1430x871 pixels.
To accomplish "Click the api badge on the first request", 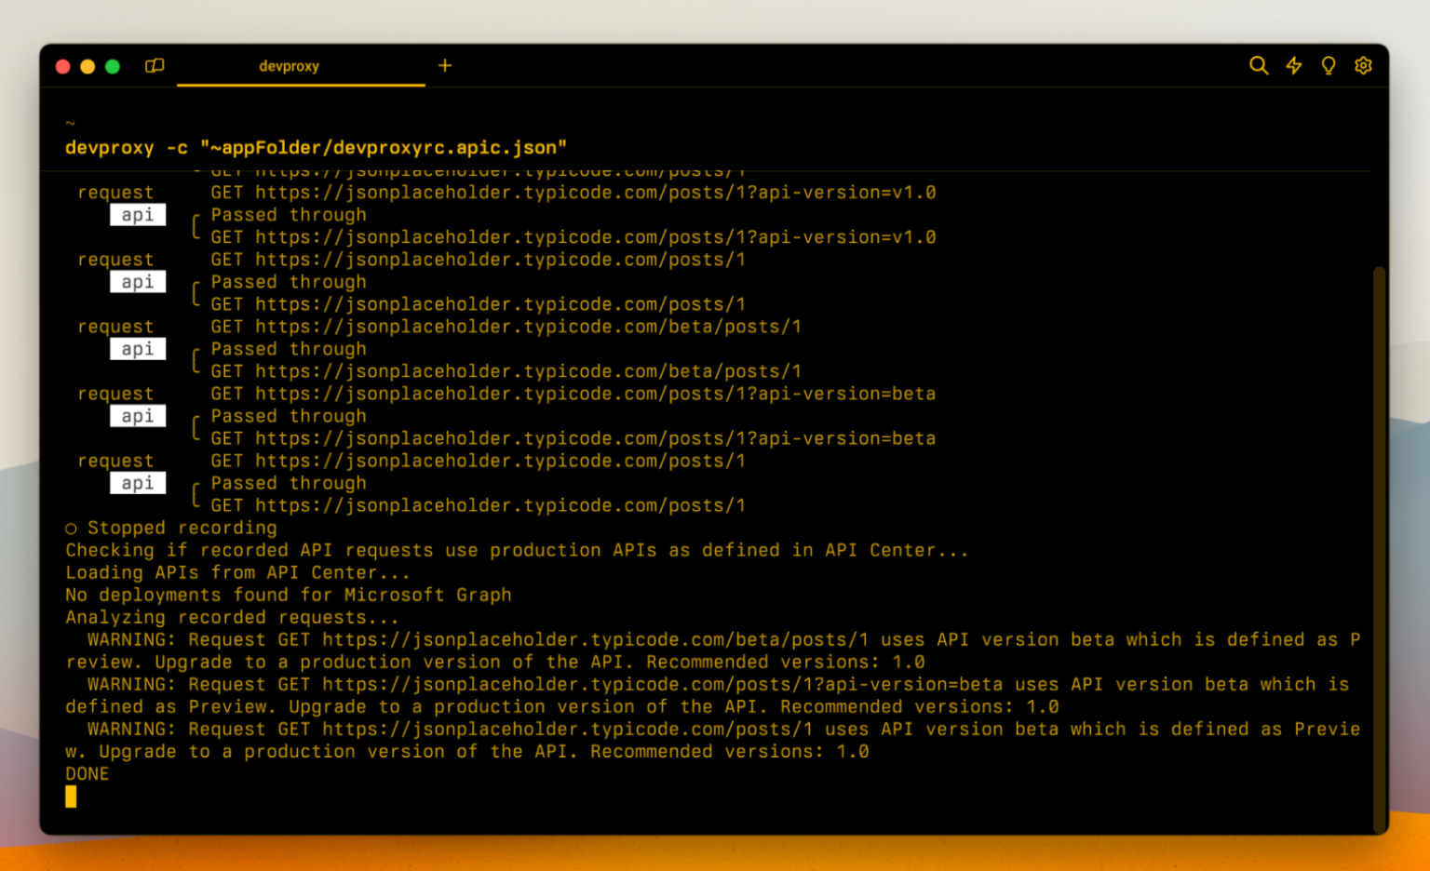I will coord(137,214).
